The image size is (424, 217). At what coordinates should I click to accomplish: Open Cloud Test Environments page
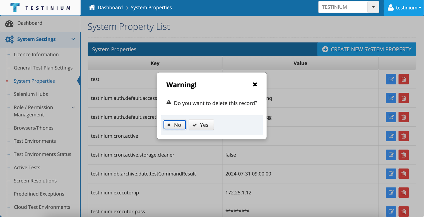point(42,207)
